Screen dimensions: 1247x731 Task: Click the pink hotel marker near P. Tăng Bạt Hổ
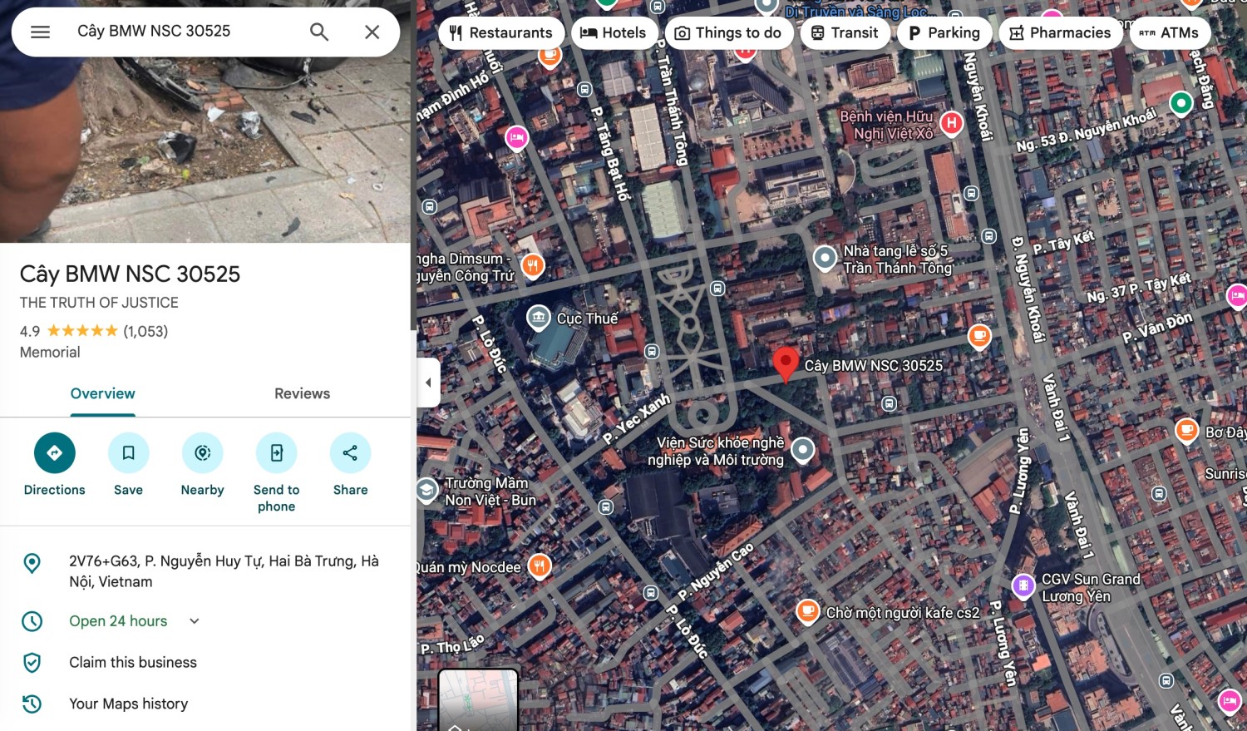(x=517, y=137)
